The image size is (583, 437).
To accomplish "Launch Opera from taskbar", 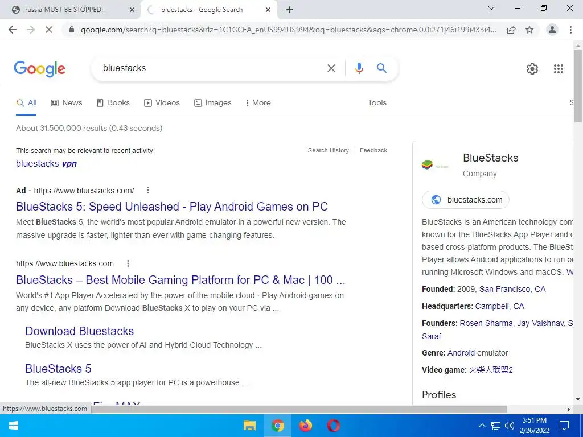I will [334, 426].
